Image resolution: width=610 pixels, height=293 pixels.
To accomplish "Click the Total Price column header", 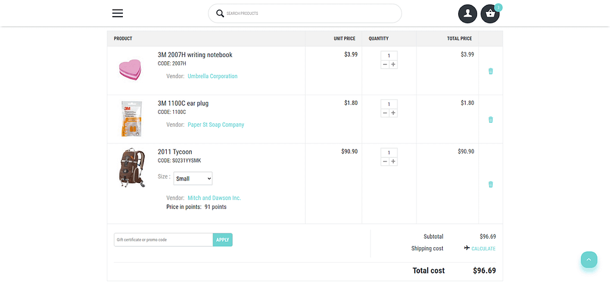I will tap(459, 39).
